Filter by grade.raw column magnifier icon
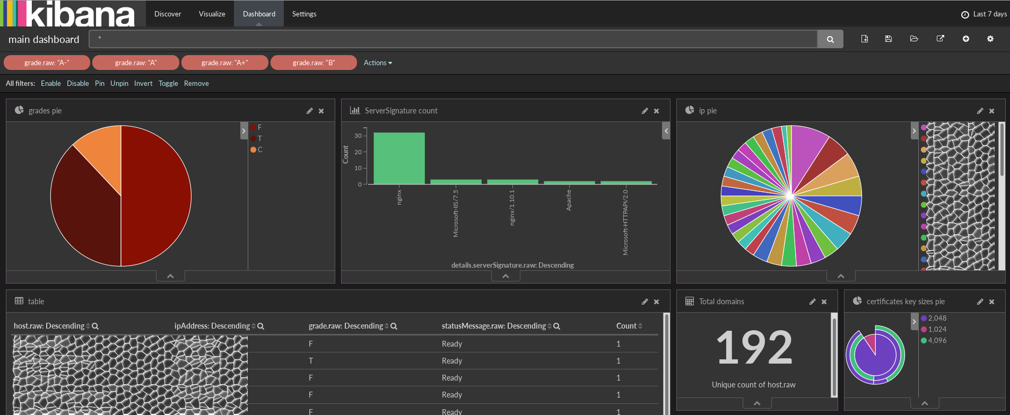The image size is (1010, 415). point(394,326)
